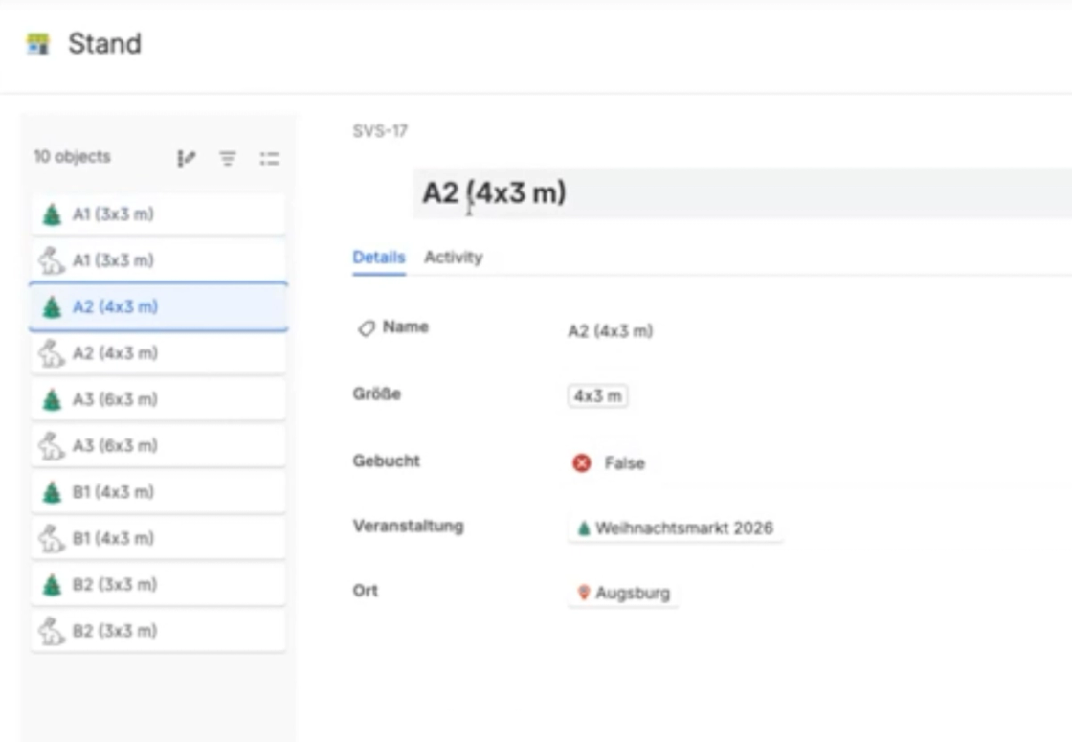Select the B2 (3x3 m) row with tree icon
The width and height of the screenshot is (1072, 742).
pos(158,585)
